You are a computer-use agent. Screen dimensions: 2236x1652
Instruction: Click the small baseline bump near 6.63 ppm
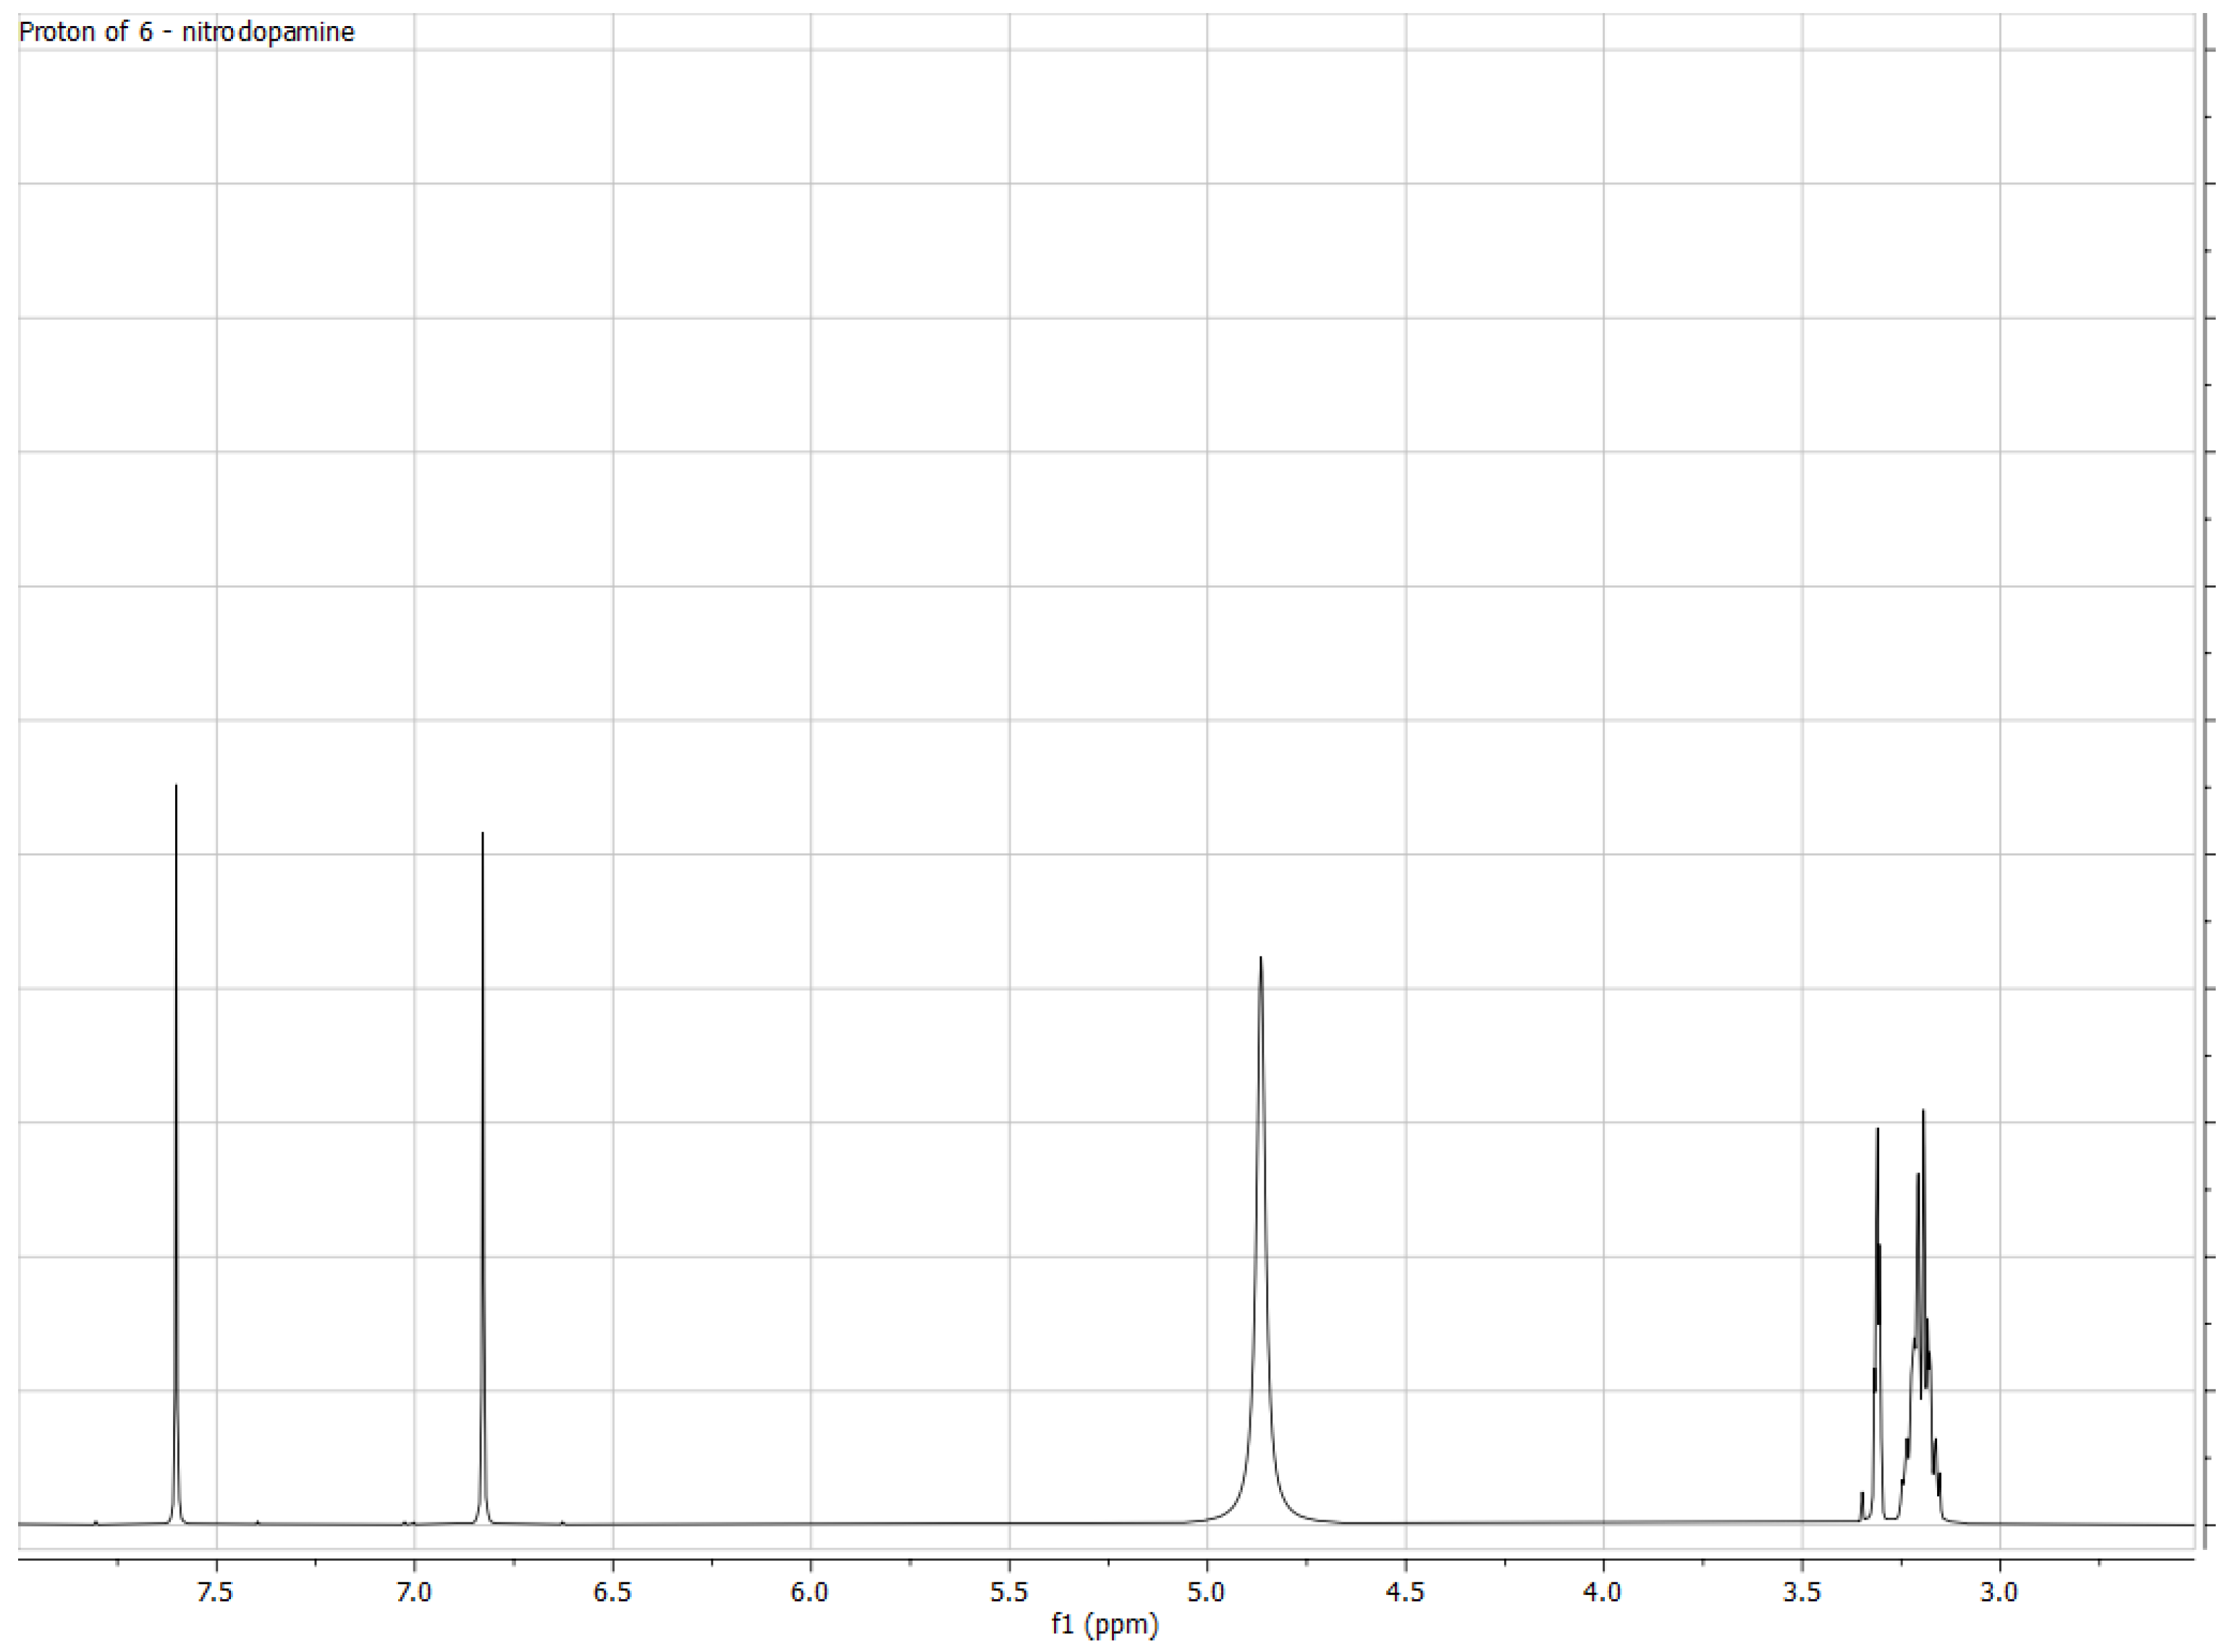pyautogui.click(x=562, y=1522)
